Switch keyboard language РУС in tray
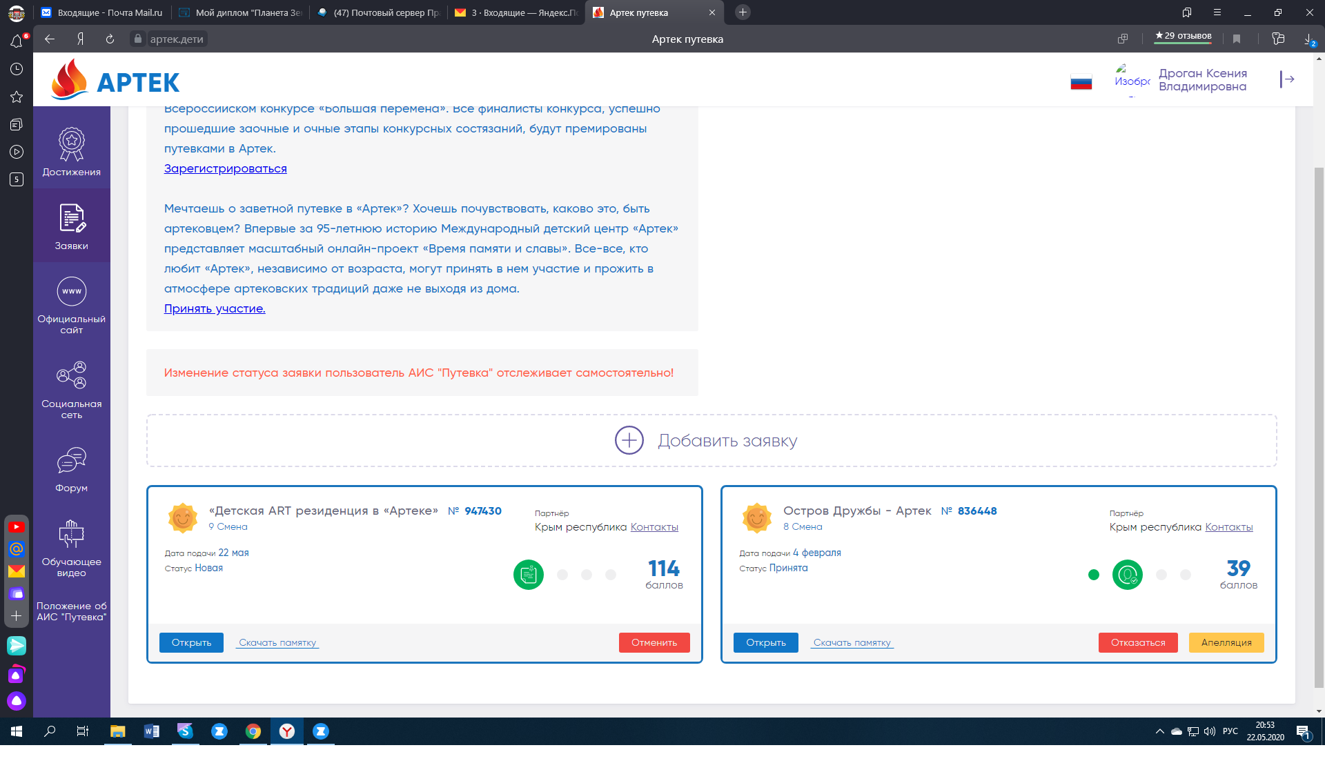The width and height of the screenshot is (1325, 781). pos(1230,731)
